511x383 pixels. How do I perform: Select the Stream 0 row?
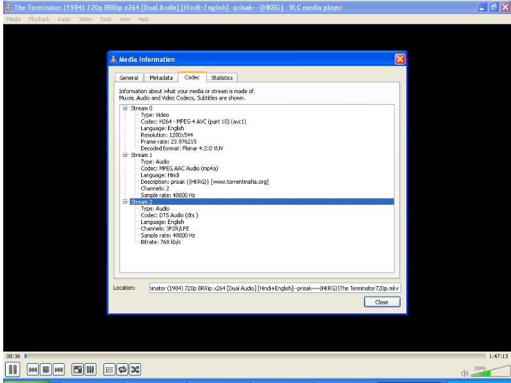coord(141,108)
